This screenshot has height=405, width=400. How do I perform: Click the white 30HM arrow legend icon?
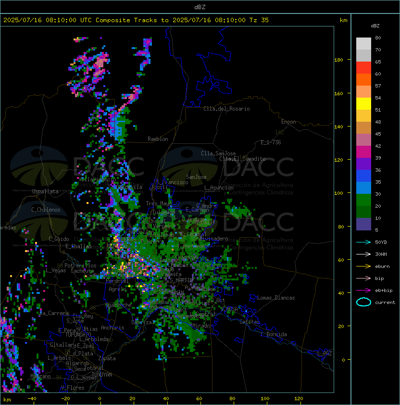click(363, 254)
